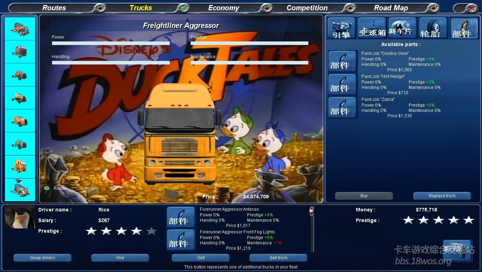Hire a driver with the Hire button
The width and height of the screenshot is (482, 272).
click(120, 258)
